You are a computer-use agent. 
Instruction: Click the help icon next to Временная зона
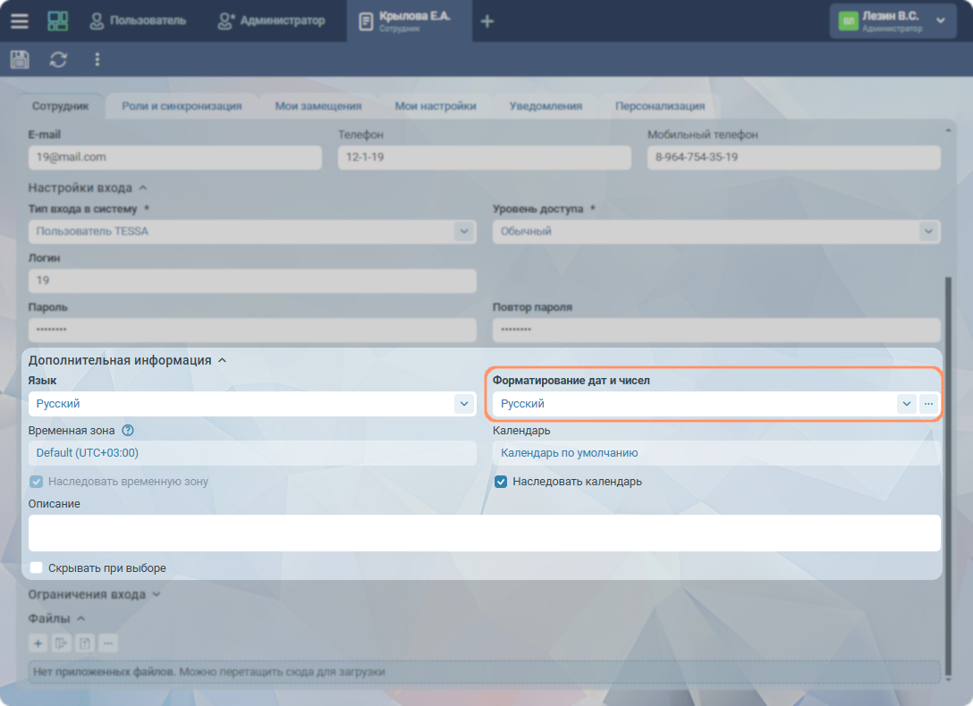127,430
